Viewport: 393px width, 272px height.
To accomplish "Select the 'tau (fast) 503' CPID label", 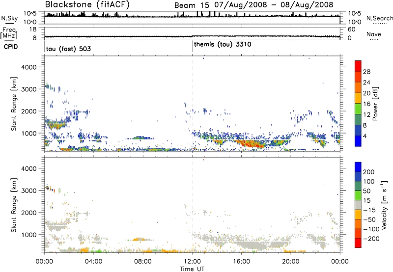I will 68,49.
